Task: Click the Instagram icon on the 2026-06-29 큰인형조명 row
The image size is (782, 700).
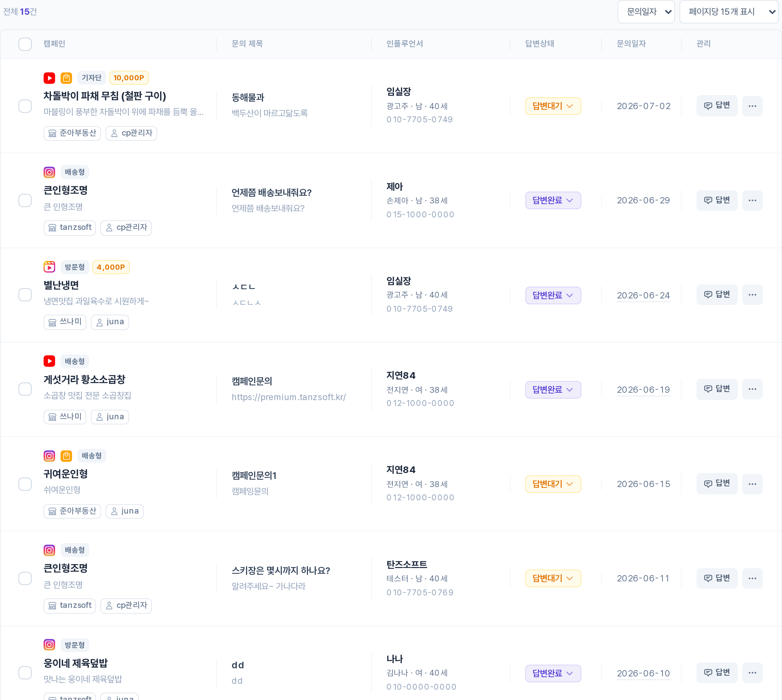Action: pos(49,172)
